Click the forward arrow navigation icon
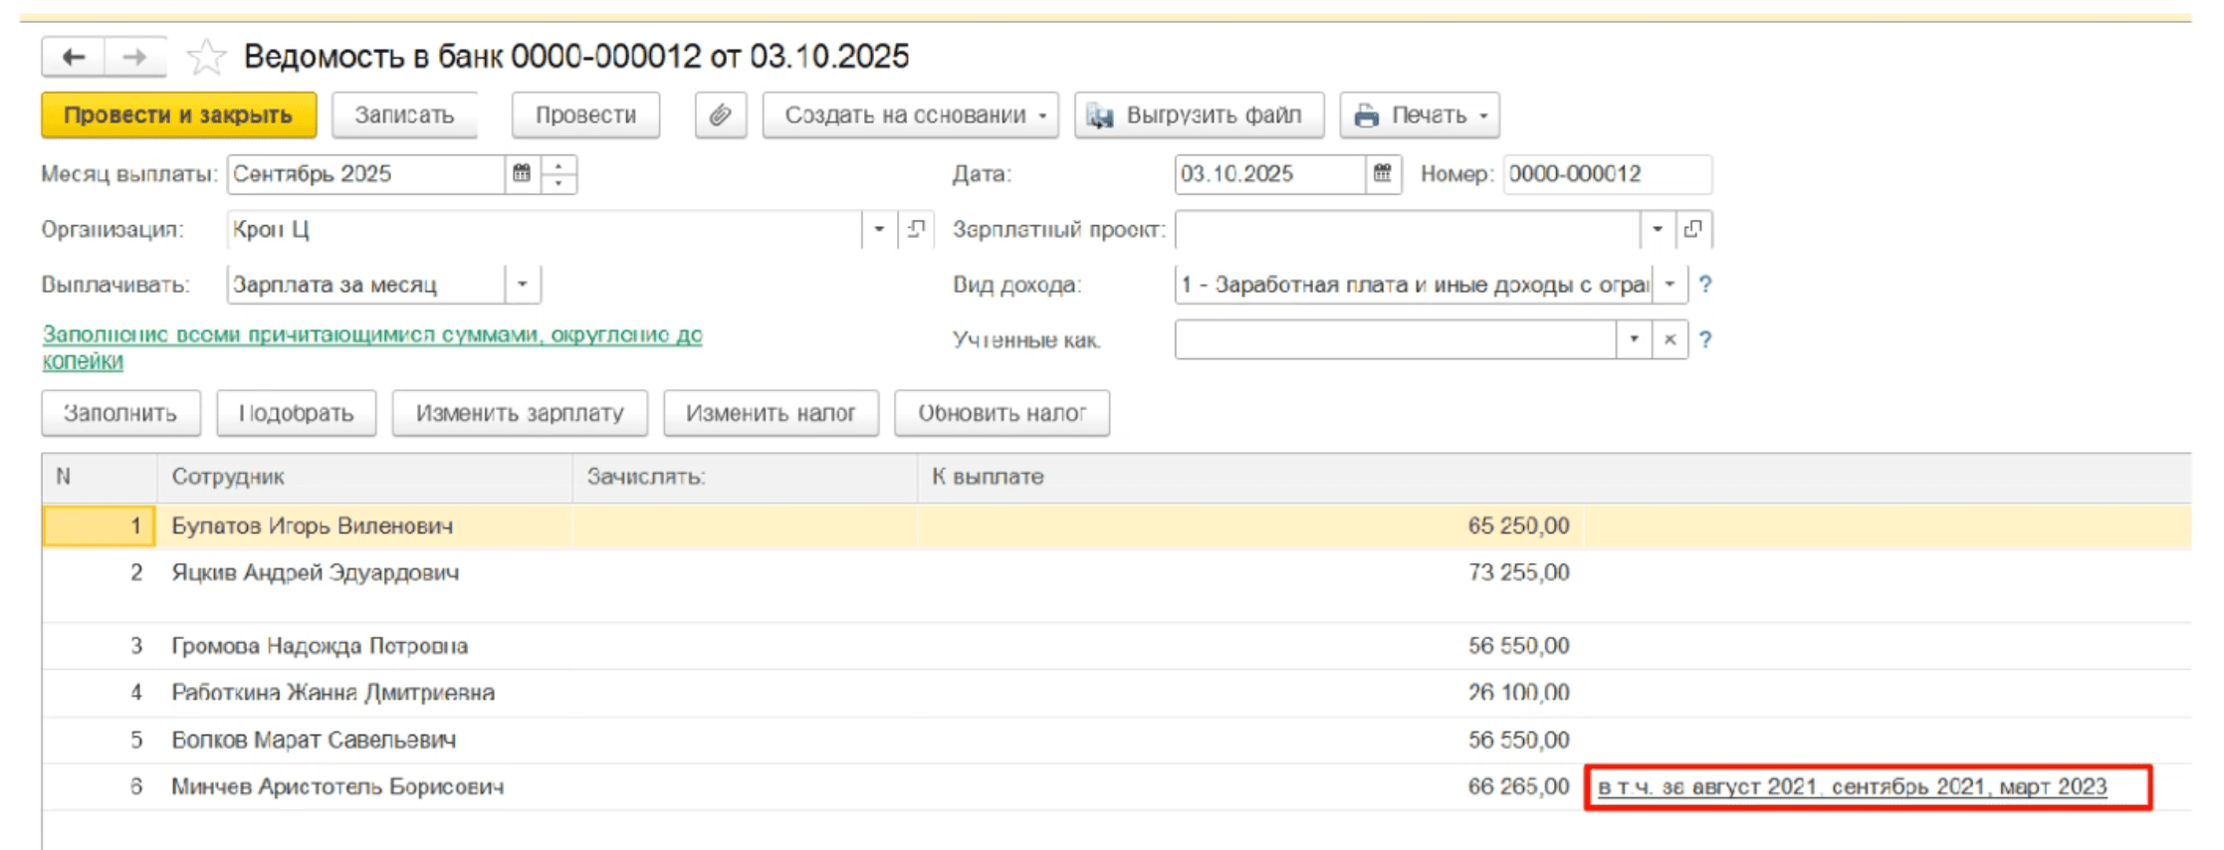2224x850 pixels. tap(134, 57)
